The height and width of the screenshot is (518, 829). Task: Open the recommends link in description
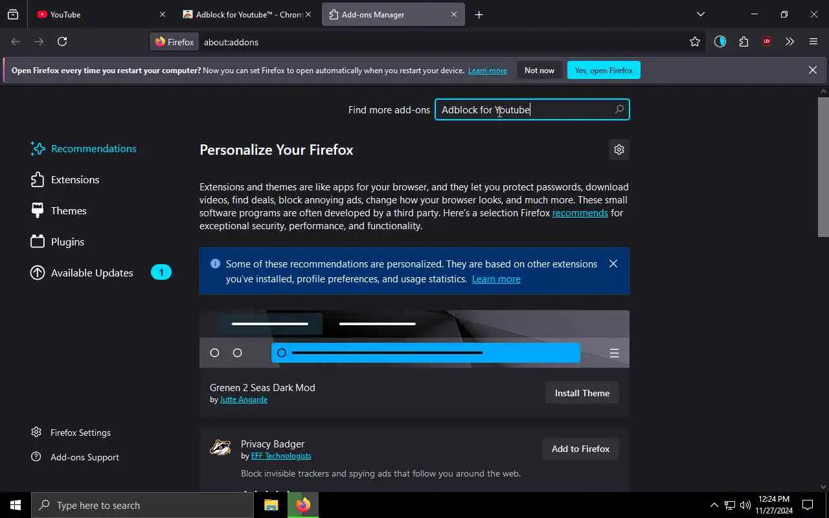tap(580, 212)
